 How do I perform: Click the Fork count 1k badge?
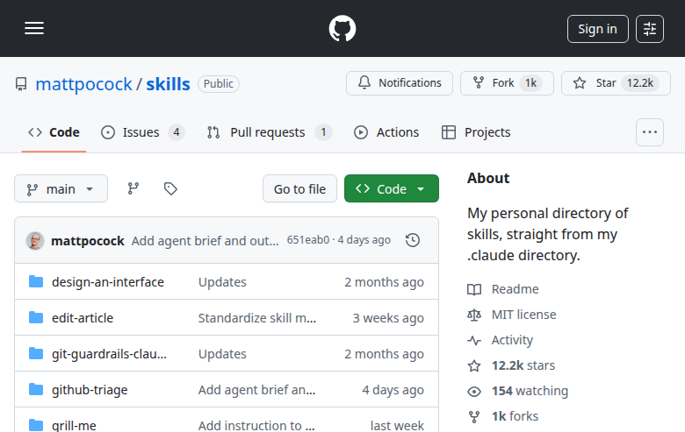click(530, 83)
